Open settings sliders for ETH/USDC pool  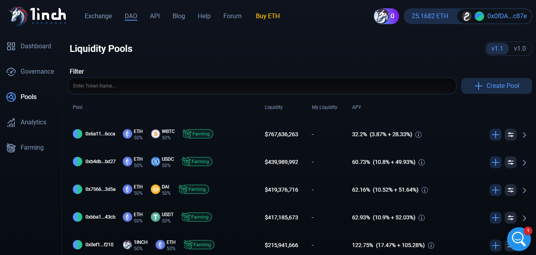point(511,162)
